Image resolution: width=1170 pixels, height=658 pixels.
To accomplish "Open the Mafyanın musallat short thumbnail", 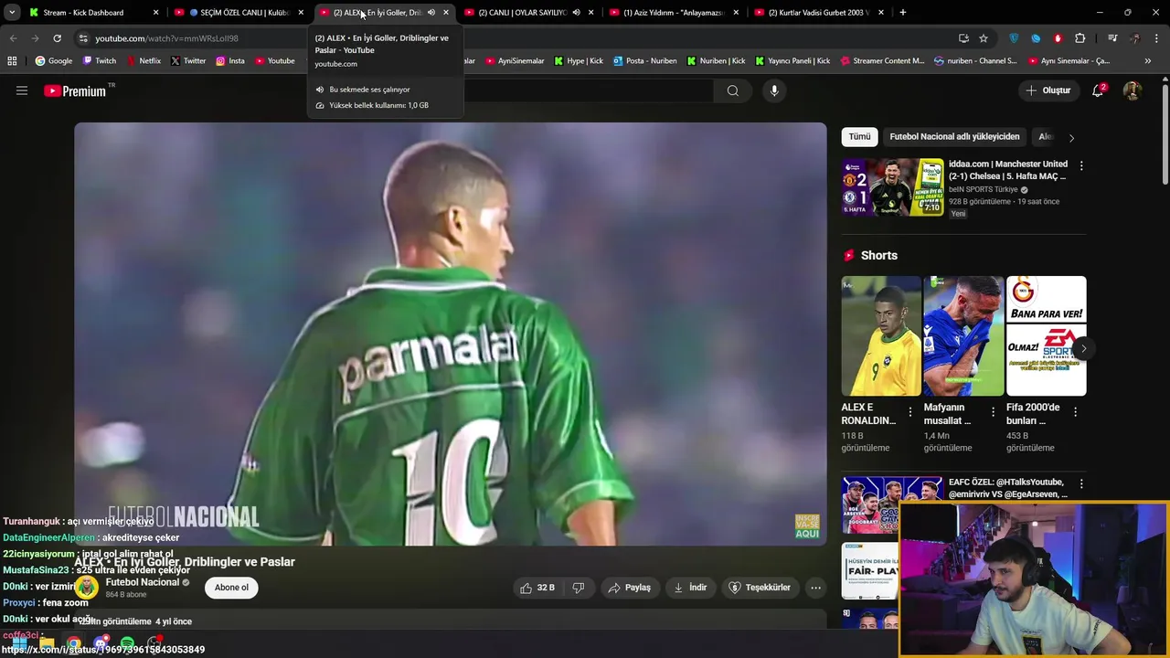I will click(x=963, y=336).
